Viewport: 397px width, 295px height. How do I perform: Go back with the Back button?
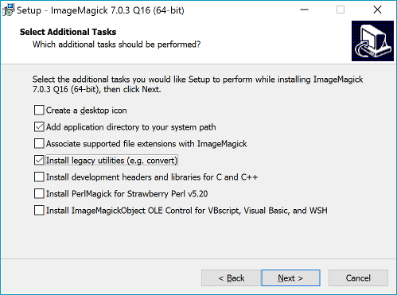coord(231,278)
